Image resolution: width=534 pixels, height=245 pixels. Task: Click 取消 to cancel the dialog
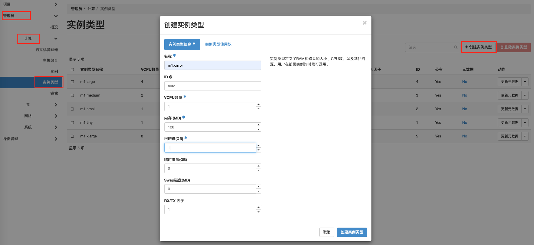(327, 232)
